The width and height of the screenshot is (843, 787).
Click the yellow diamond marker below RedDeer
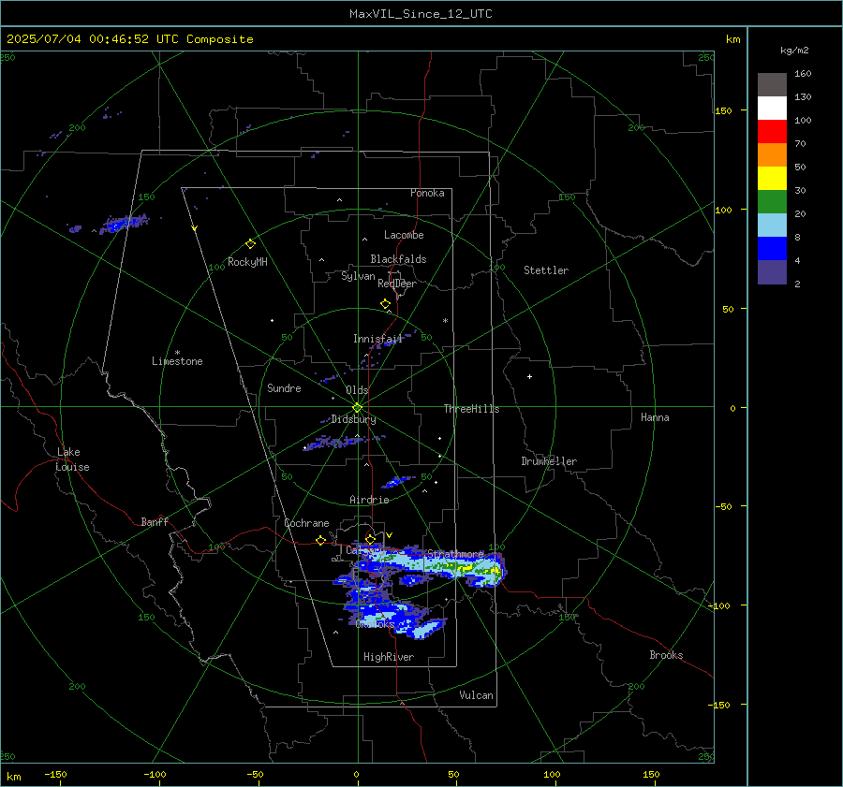tap(385, 304)
